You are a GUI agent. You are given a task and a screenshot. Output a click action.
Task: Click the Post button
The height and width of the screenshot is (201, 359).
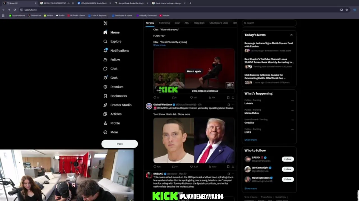point(119,144)
